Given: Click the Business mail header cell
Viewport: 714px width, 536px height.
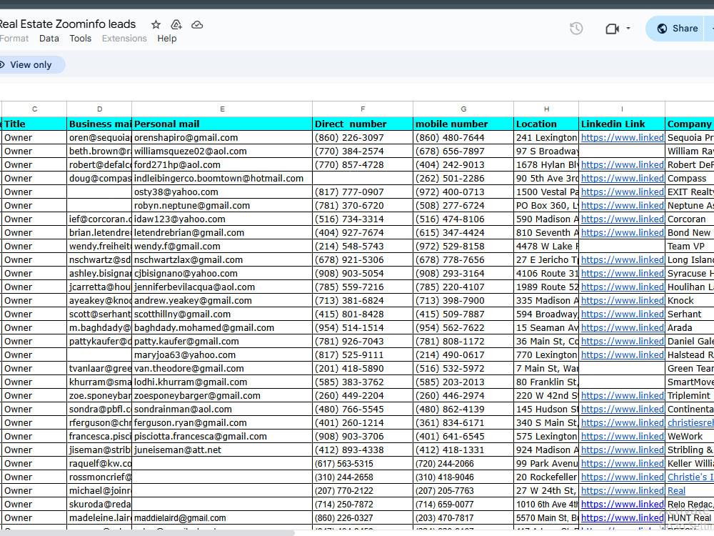Looking at the screenshot, I should (99, 124).
